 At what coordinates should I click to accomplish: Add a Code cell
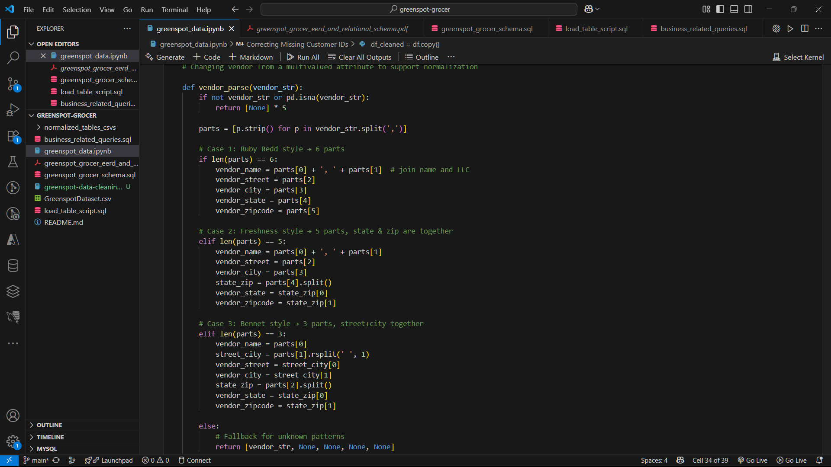coord(207,57)
